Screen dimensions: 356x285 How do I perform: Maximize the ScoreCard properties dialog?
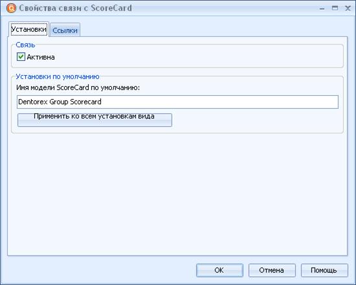tap(335, 8)
